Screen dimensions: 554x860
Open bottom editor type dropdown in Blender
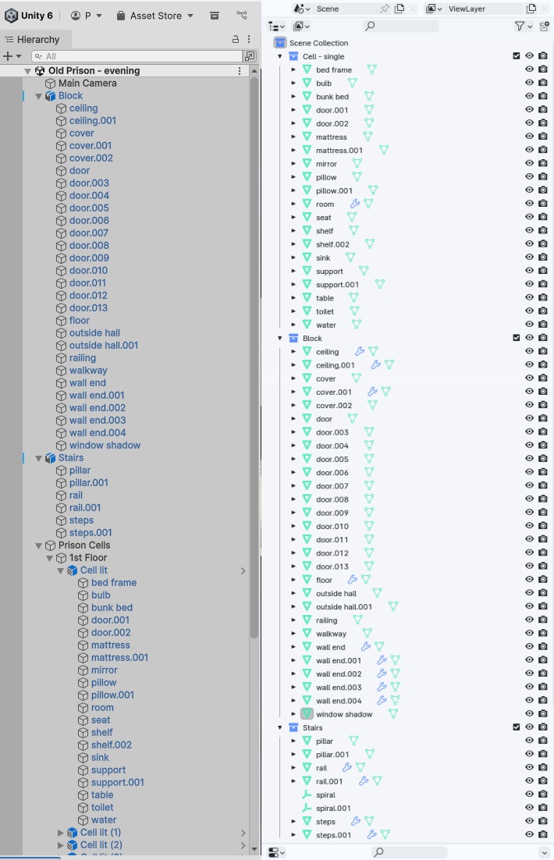276,852
